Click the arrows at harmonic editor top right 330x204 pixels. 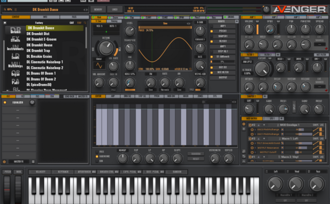[234, 102]
